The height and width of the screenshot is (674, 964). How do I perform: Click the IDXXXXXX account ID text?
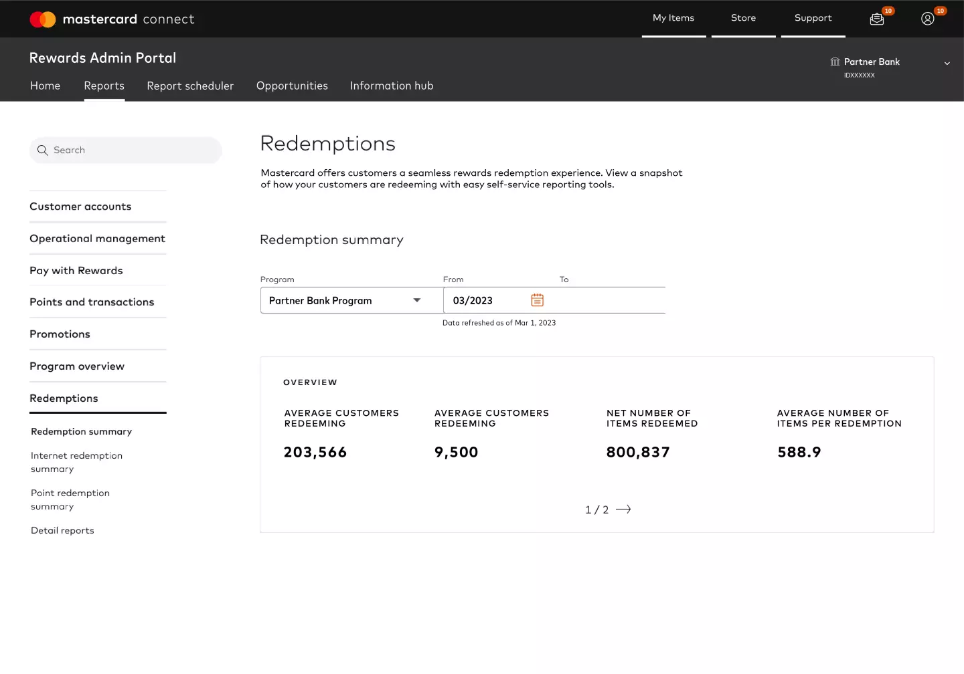coord(860,76)
